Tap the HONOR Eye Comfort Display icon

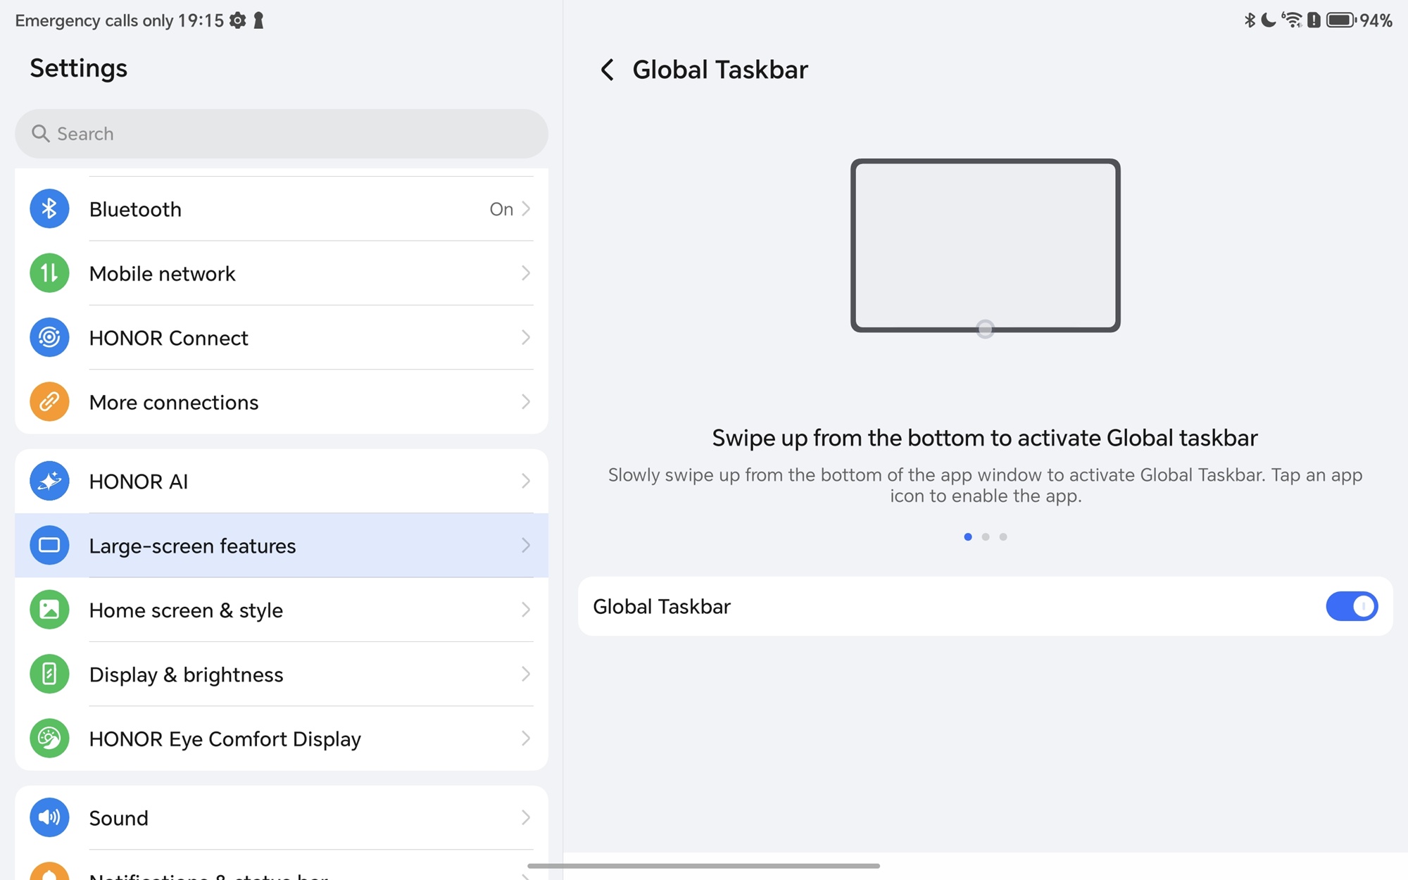49,738
